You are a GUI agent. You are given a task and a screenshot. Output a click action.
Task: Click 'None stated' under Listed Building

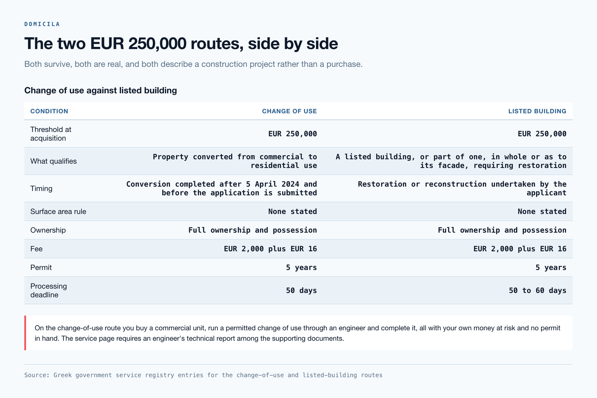coord(542,211)
